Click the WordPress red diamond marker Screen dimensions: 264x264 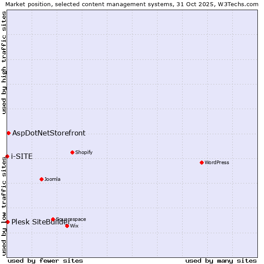tap(202, 162)
